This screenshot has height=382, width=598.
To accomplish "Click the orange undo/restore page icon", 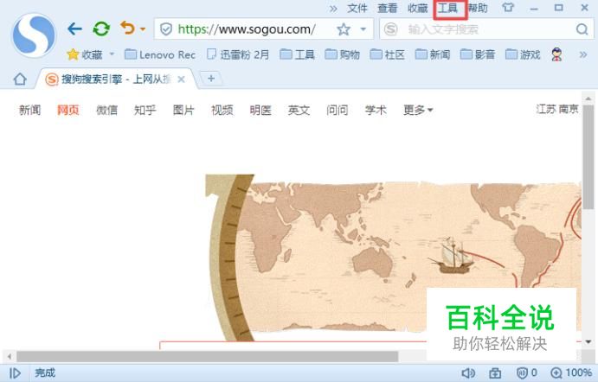I will (128, 29).
